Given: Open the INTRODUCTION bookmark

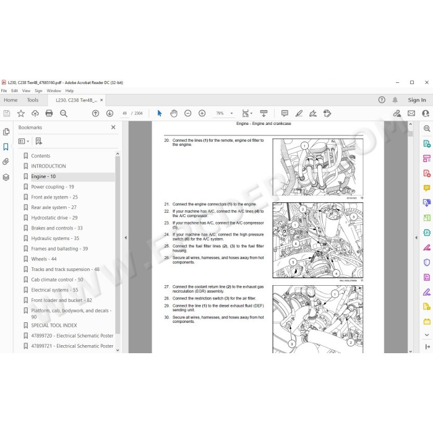Looking at the screenshot, I should [x=48, y=166].
